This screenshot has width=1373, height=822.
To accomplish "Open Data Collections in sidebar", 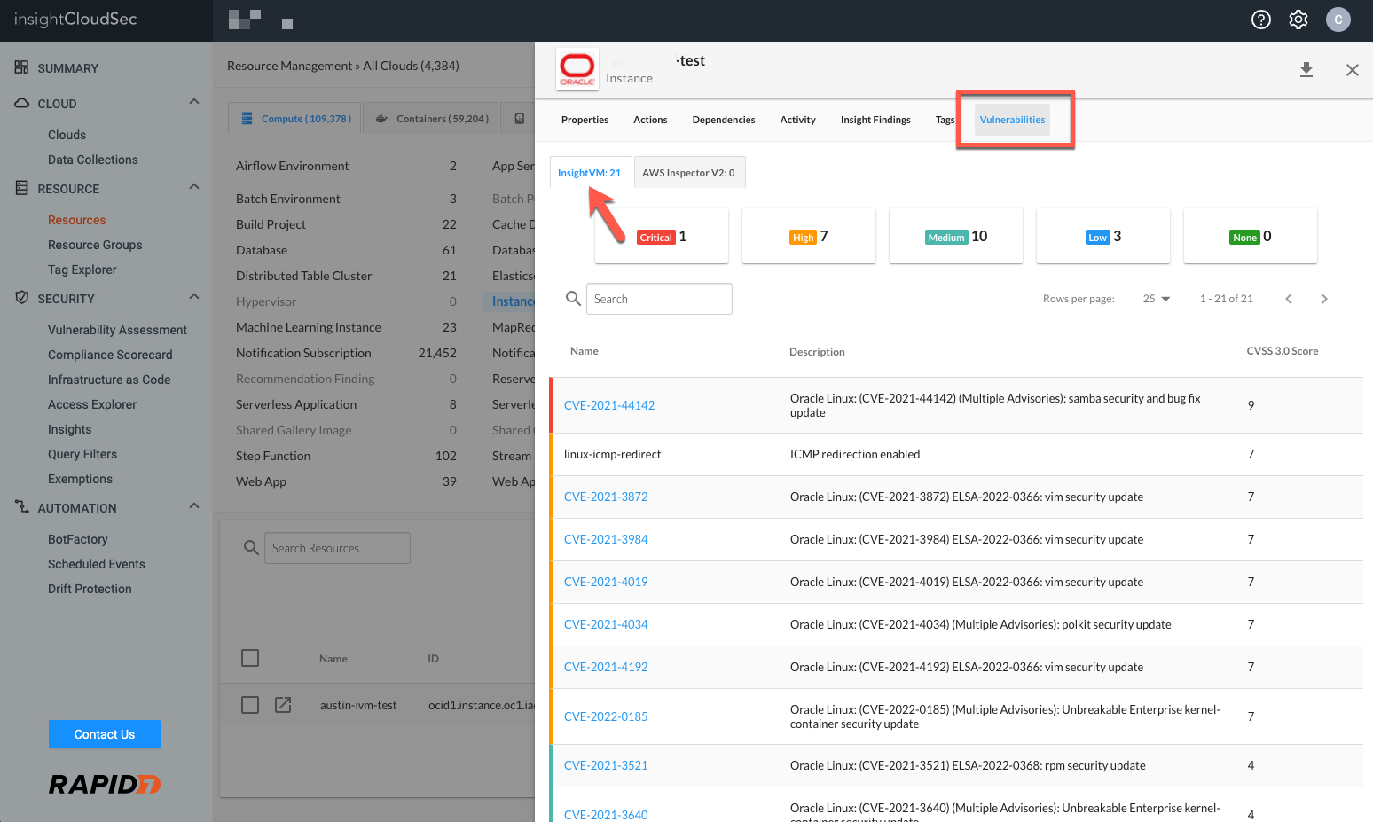I will pyautogui.click(x=93, y=160).
